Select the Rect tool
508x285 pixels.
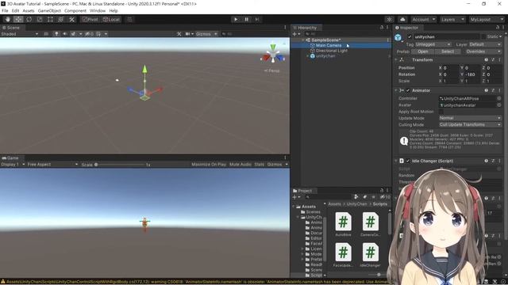coord(50,19)
